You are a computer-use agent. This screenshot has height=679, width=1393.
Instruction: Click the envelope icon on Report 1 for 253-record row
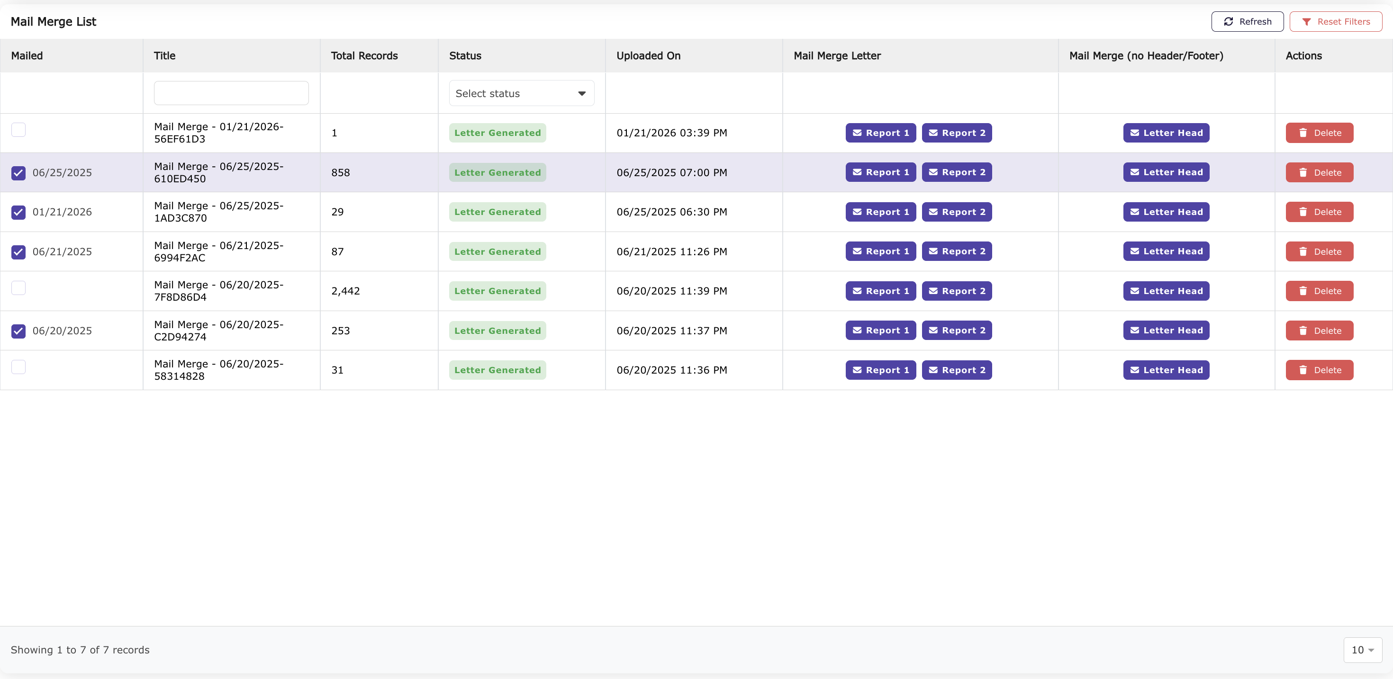pos(857,331)
